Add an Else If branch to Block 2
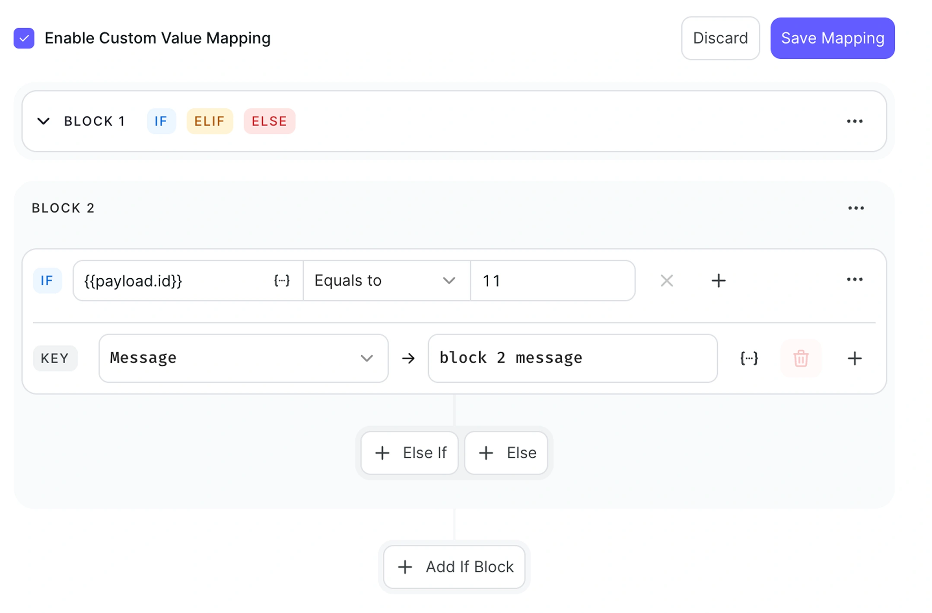 (x=410, y=453)
